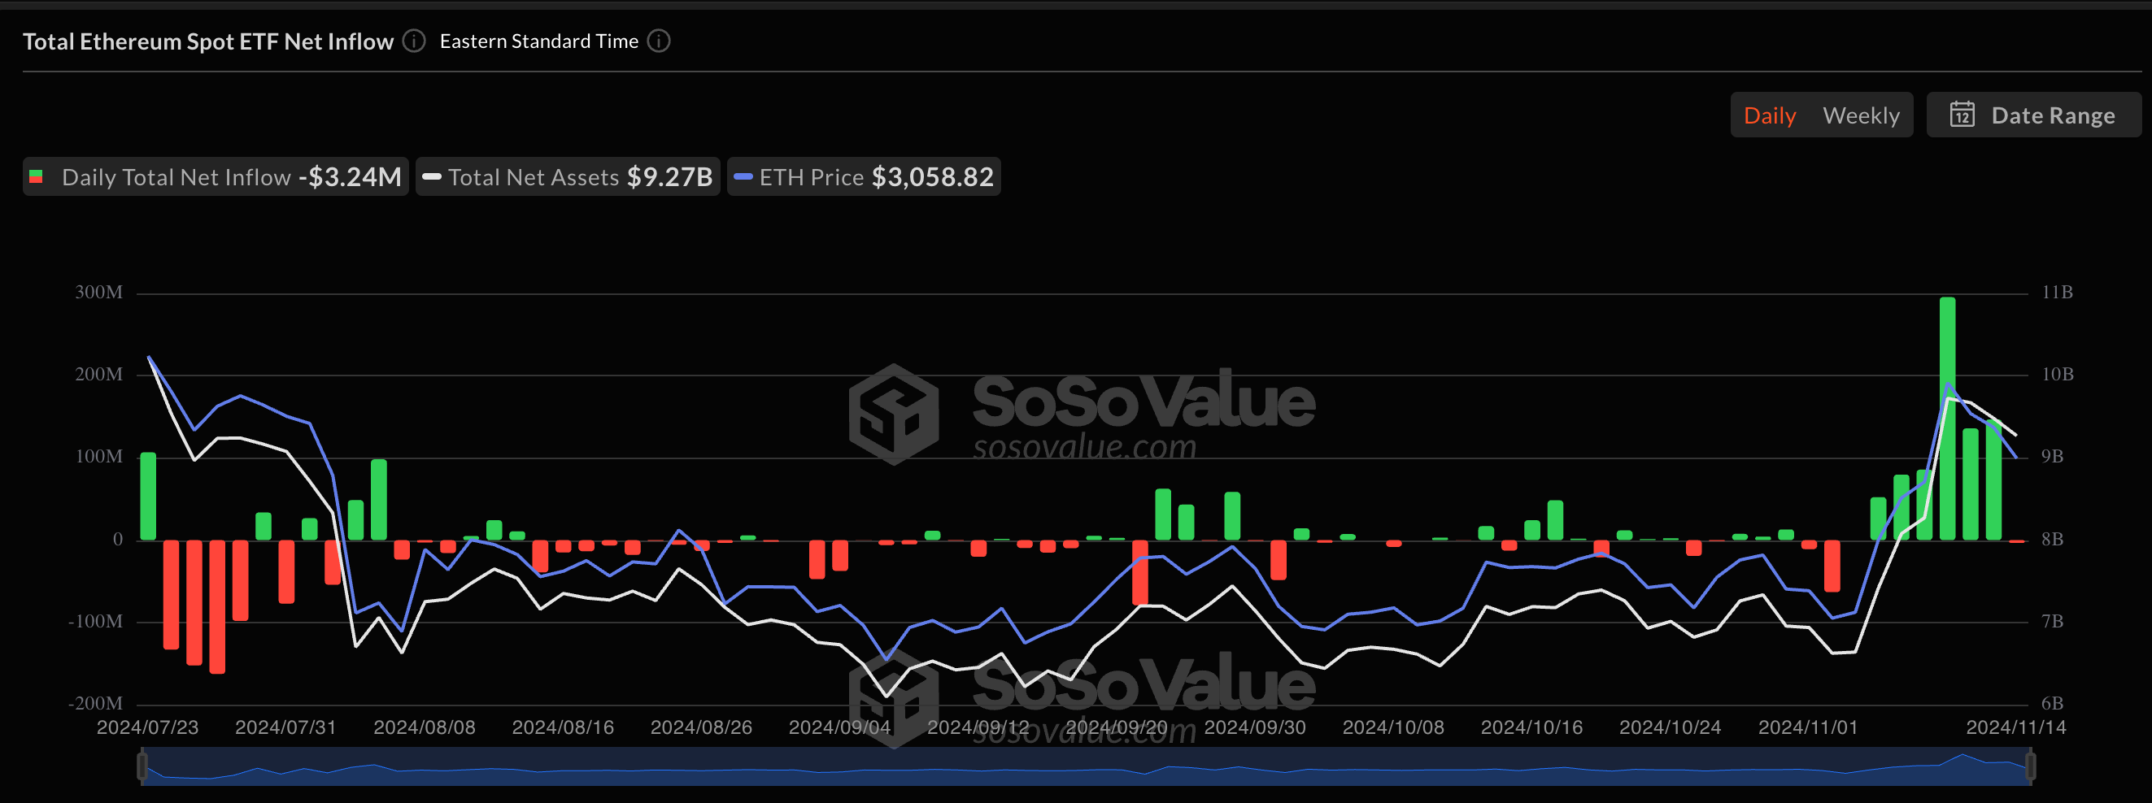Click the tallest green inflow bar

[x=1946, y=418]
